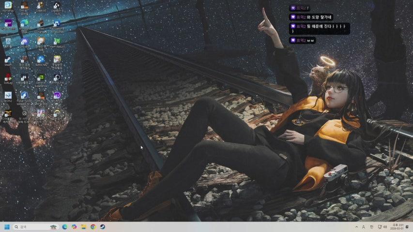Open the anime-girl game shortcut beside Battle.net
The height and width of the screenshot is (232, 413).
click(57, 62)
